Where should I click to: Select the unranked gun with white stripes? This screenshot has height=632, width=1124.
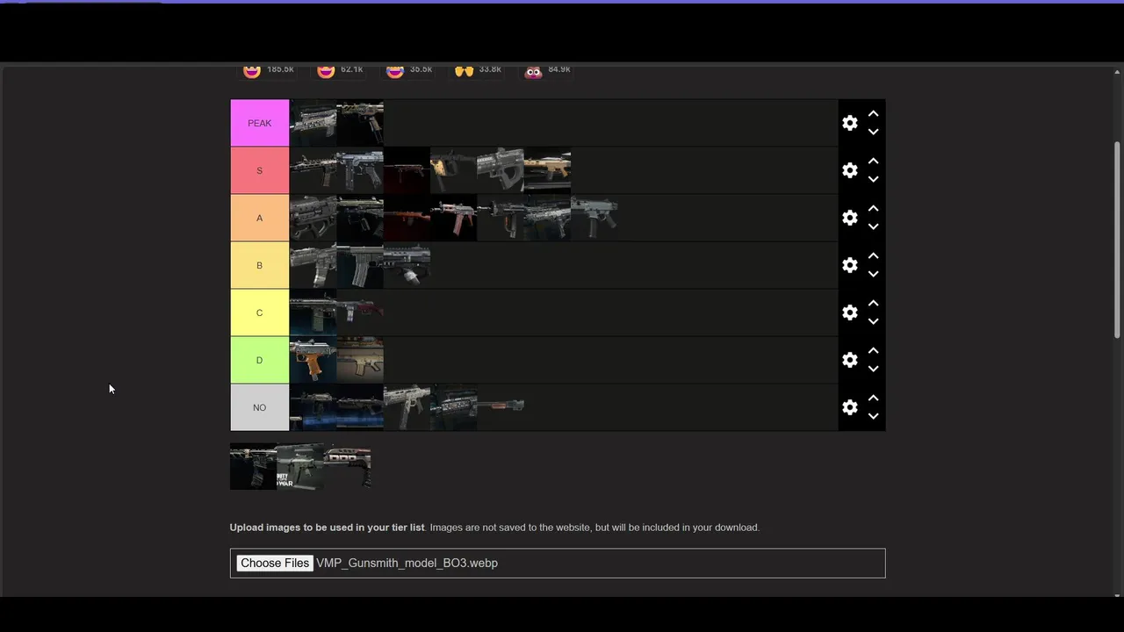(x=347, y=466)
